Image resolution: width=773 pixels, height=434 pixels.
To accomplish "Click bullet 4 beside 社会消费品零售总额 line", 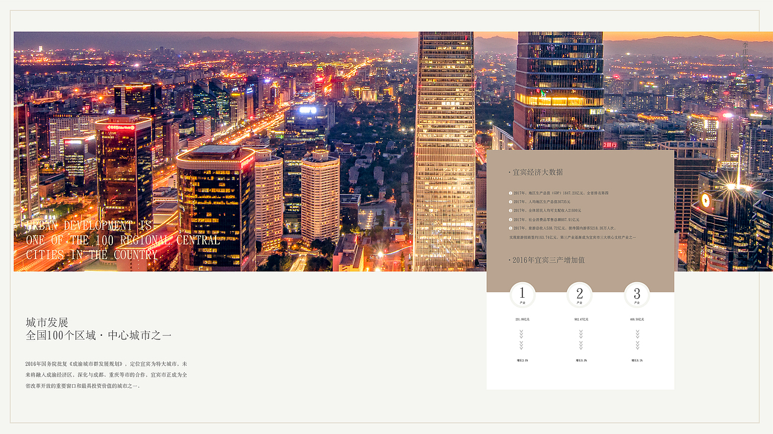I will 510,219.
